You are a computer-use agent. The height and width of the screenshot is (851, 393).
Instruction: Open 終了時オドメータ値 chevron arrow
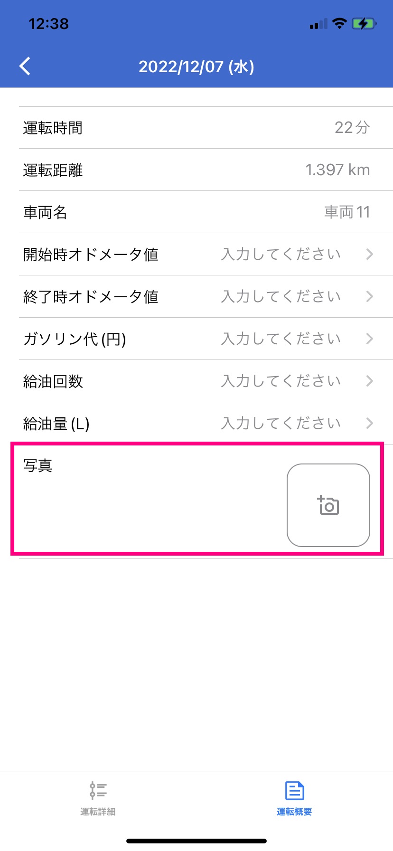370,296
